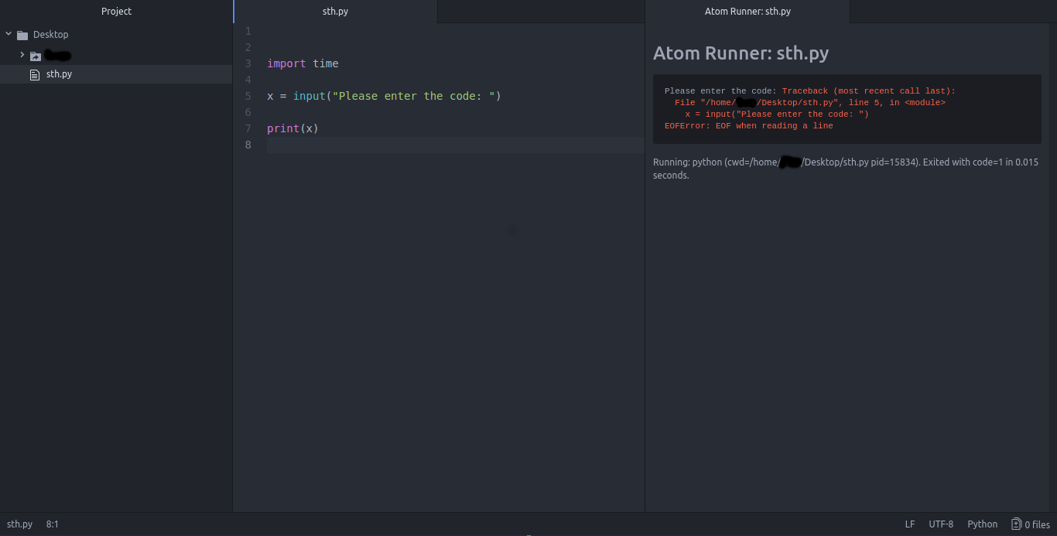The width and height of the screenshot is (1057, 536).
Task: Select sth.py file name in the project tree
Action: click(x=60, y=74)
